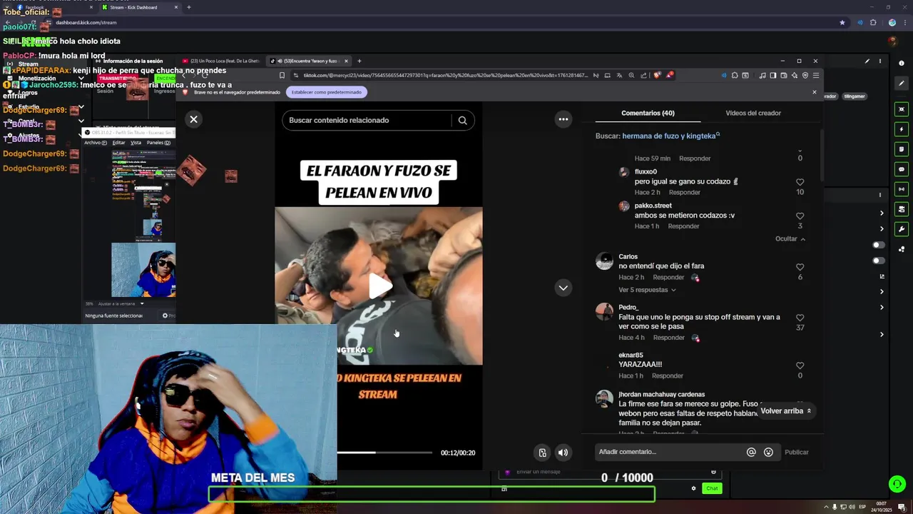Toggle the upper Kick dashboard switch
This screenshot has height=514, width=913.
coord(879,245)
